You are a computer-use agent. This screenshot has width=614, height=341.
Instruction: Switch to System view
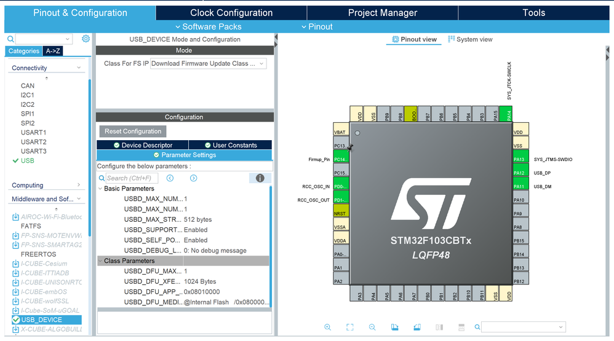point(470,39)
